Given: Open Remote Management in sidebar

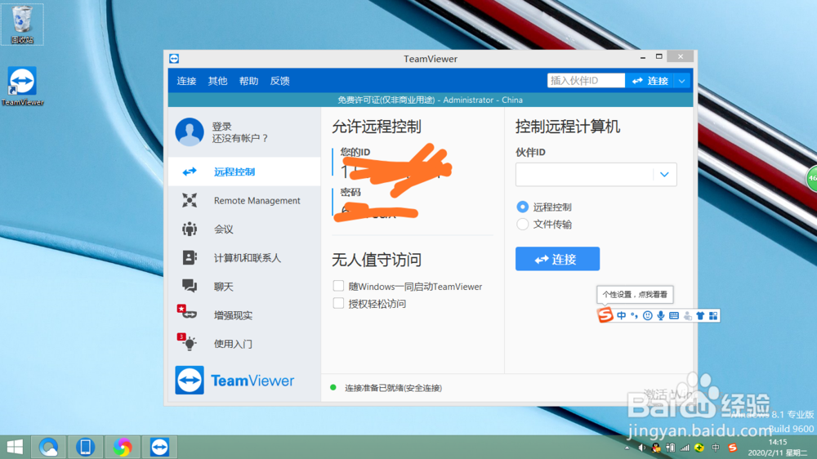Looking at the screenshot, I should click(243, 200).
